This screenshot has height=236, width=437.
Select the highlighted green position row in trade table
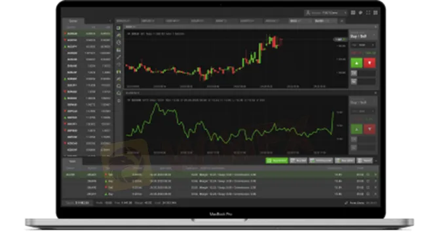(x=220, y=175)
